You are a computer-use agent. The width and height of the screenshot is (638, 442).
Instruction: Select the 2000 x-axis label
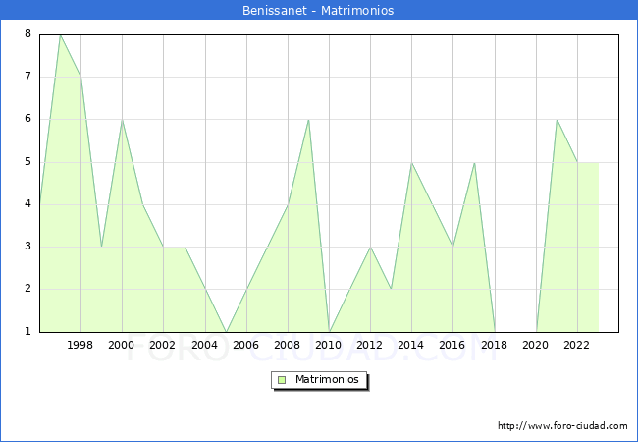coord(122,345)
